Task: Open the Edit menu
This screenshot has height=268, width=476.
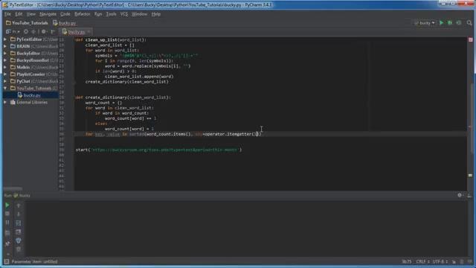Action: click(x=19, y=14)
